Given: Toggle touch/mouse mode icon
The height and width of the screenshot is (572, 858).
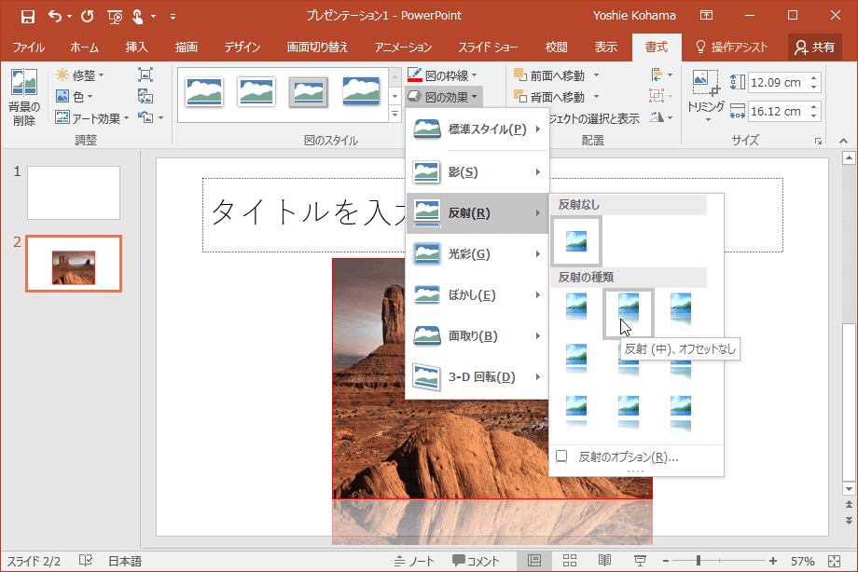Looking at the screenshot, I should pos(137,17).
